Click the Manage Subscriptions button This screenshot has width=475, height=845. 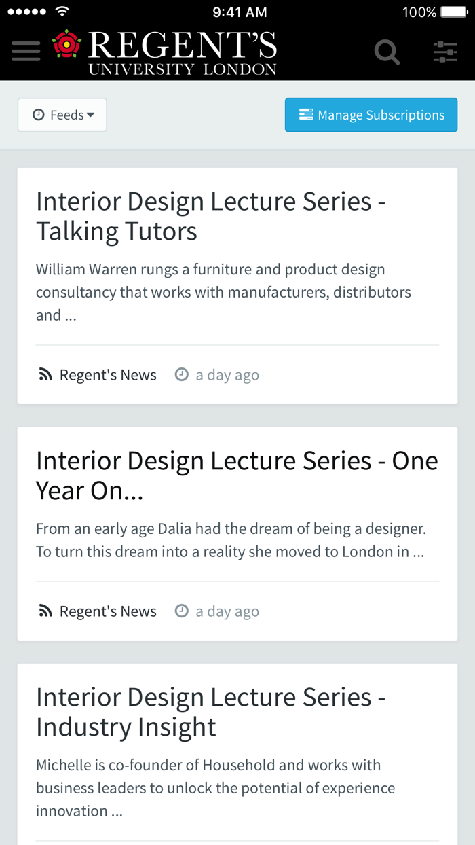pyautogui.click(x=371, y=115)
